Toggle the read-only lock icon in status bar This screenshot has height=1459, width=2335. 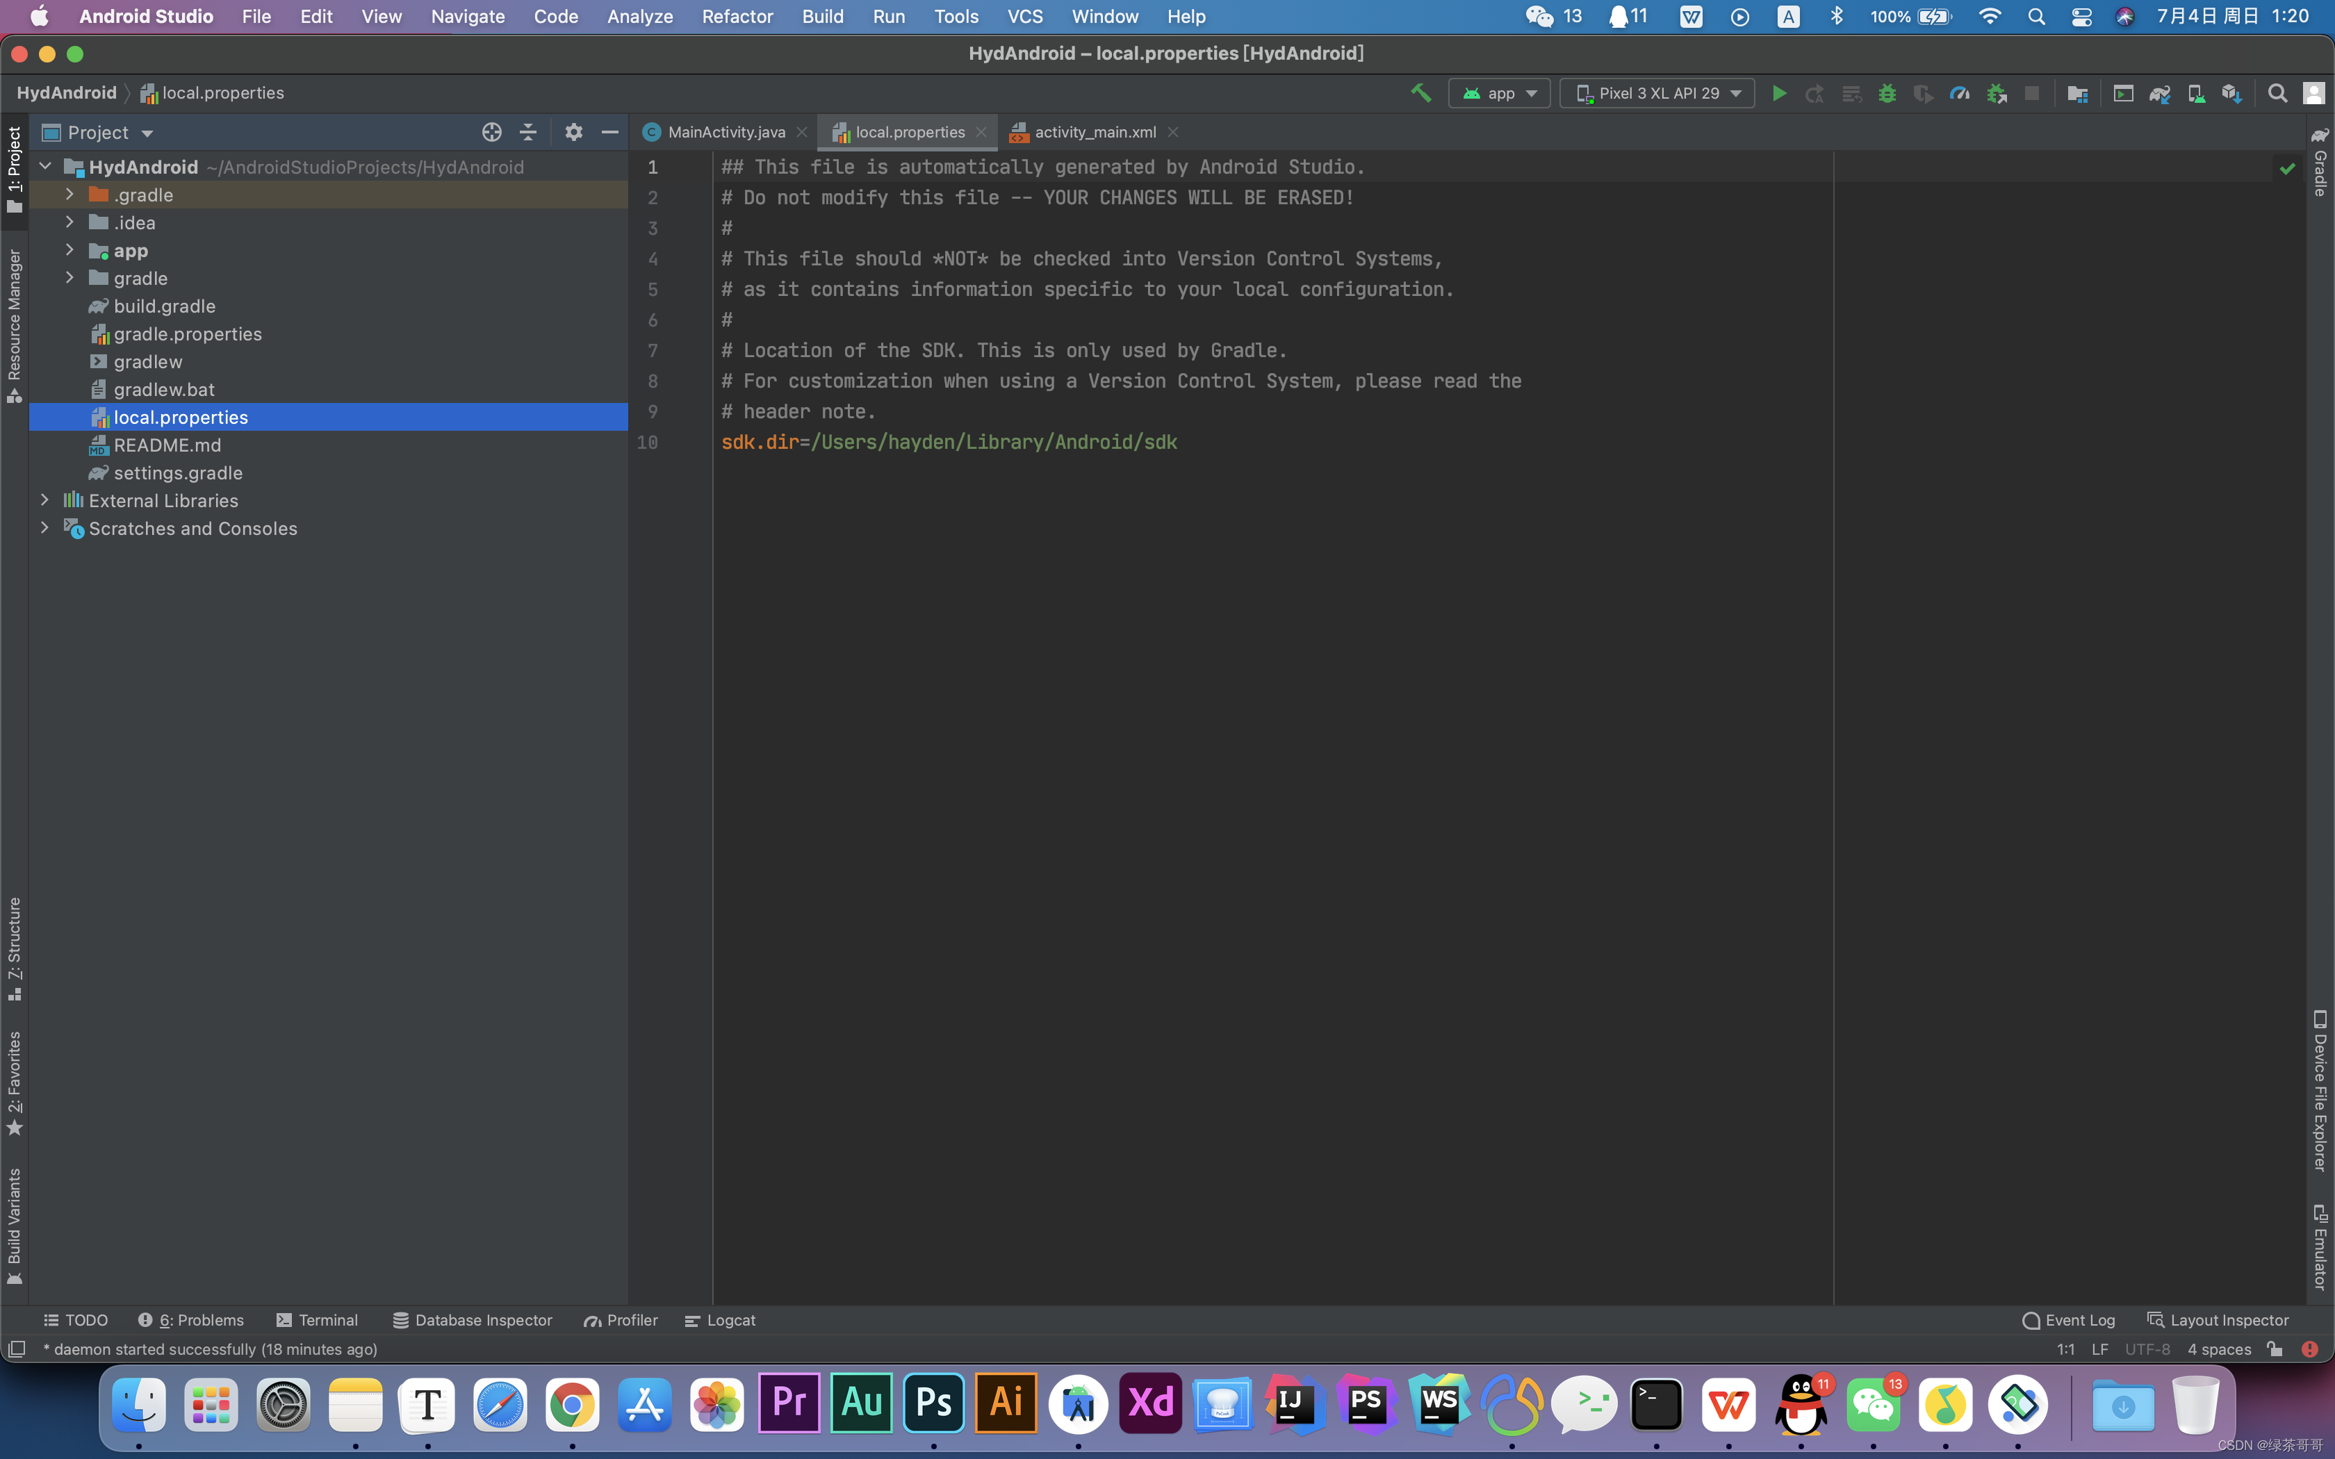click(x=2275, y=1349)
